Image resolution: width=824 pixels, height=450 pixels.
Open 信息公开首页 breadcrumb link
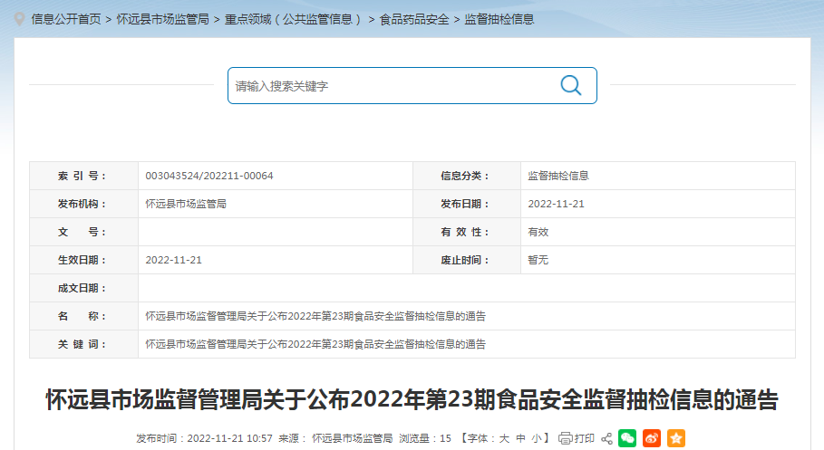(x=65, y=19)
